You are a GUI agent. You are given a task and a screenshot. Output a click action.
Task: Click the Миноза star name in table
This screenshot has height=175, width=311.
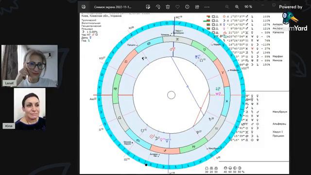pyautogui.click(x=277, y=60)
